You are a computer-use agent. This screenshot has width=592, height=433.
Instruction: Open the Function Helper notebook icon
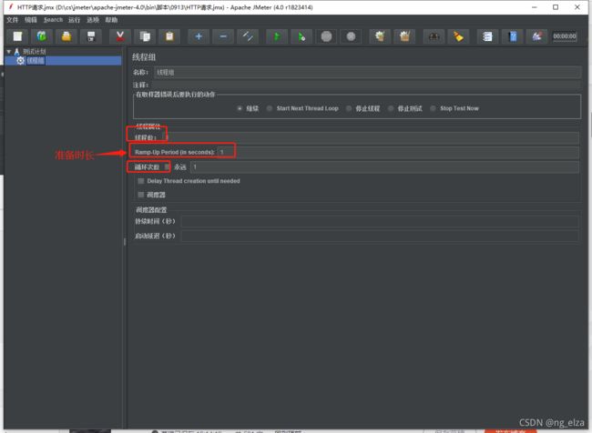point(487,36)
